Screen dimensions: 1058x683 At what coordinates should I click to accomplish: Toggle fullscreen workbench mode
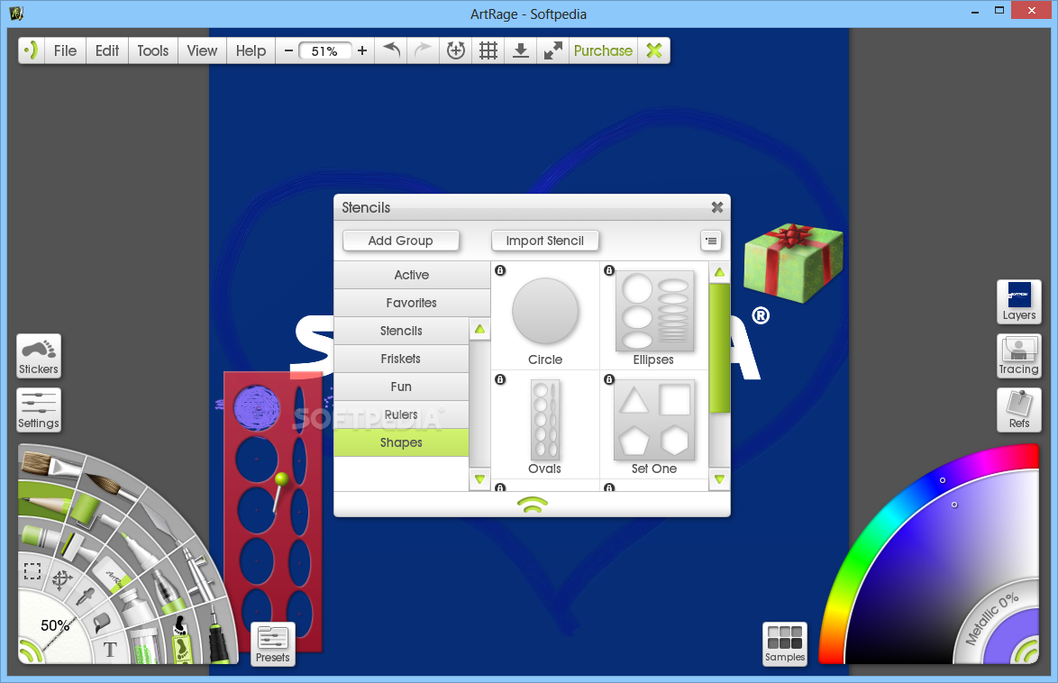[552, 50]
